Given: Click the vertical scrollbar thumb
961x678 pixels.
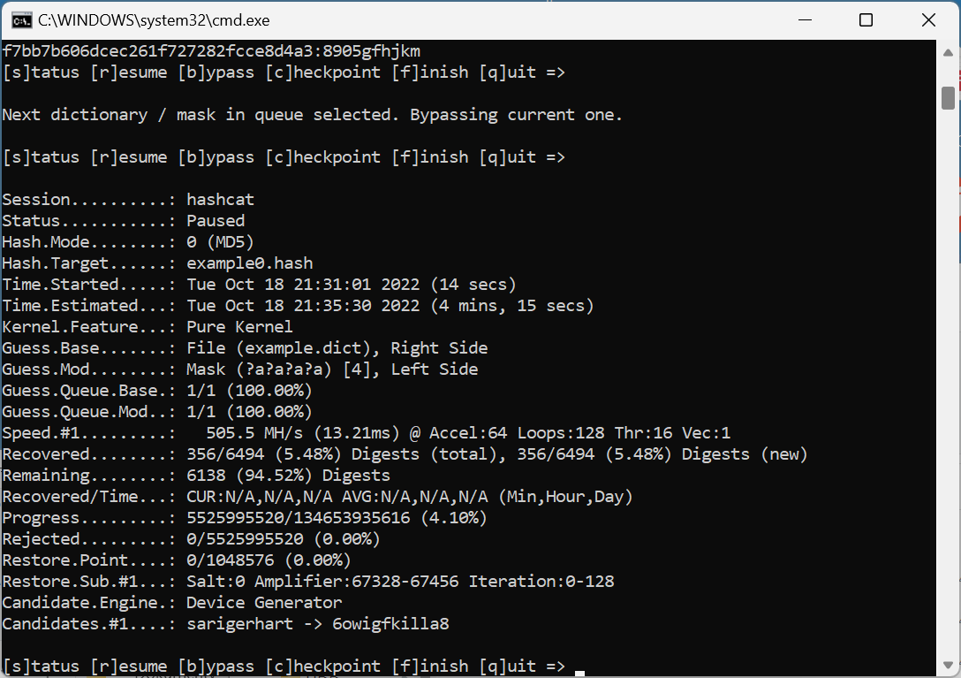Looking at the screenshot, I should coord(948,96).
